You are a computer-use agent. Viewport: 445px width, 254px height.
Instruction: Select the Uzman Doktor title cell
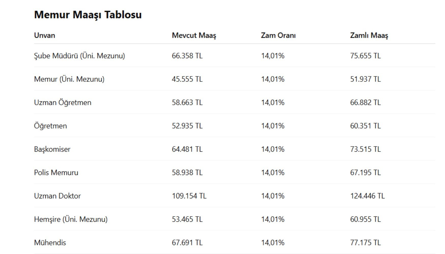(x=57, y=196)
